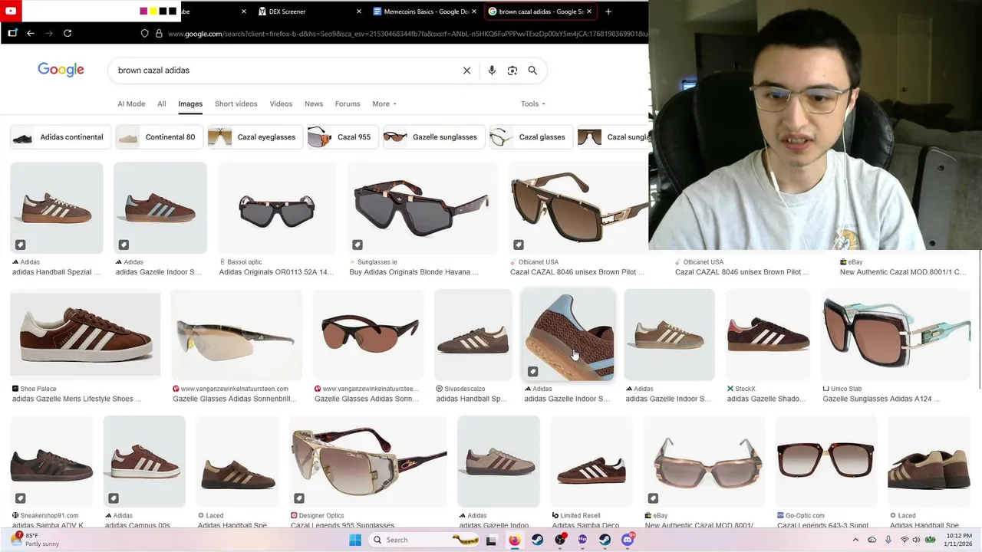Filter by Adidas continental chip

pyautogui.click(x=61, y=137)
